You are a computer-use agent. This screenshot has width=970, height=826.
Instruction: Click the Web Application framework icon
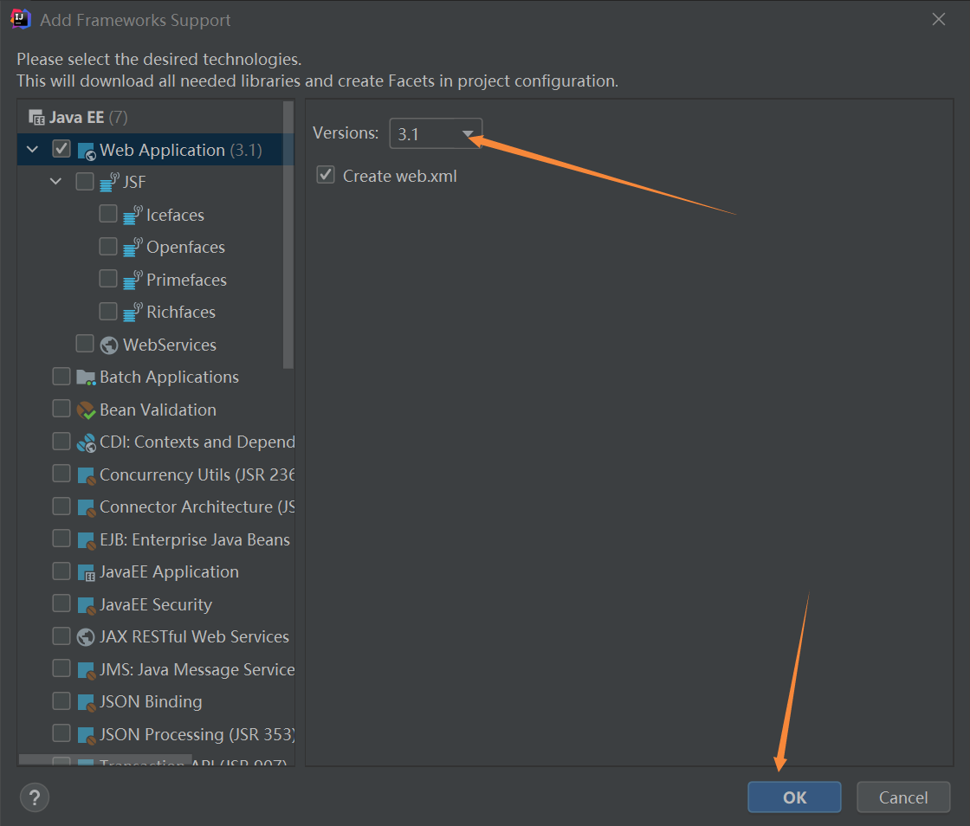coord(86,151)
